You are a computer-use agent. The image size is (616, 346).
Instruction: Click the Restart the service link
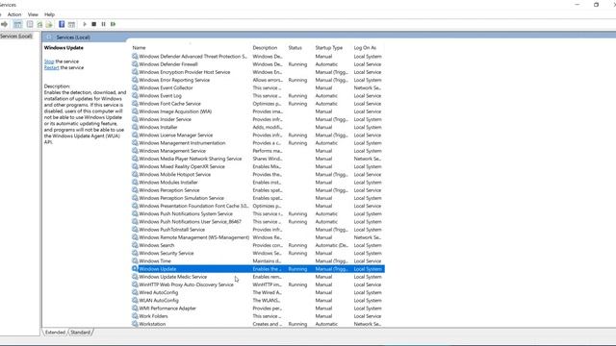click(x=51, y=68)
